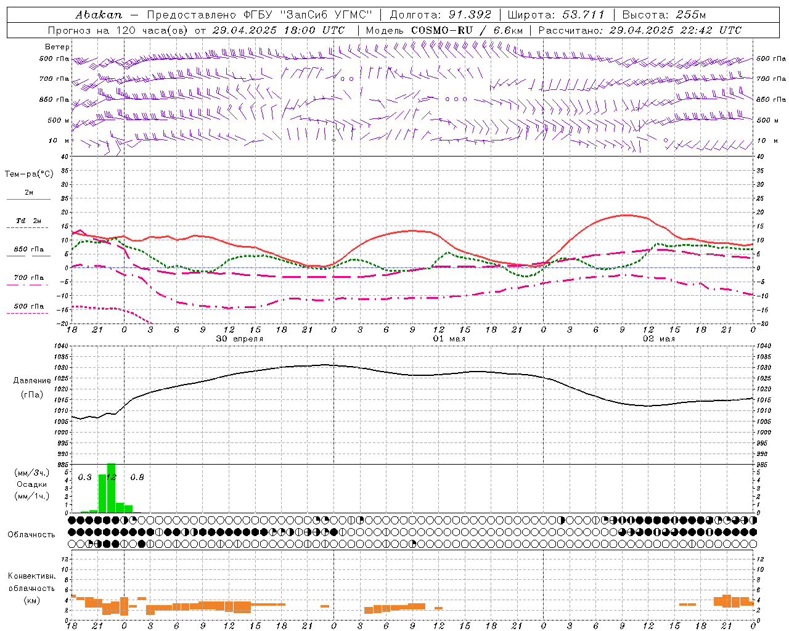Select the 30 апреля date label
789x631 pixels.
tap(239, 339)
